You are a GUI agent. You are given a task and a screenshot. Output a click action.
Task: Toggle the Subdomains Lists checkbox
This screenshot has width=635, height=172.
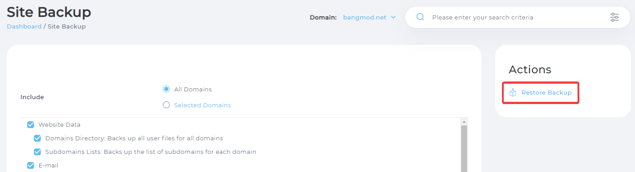pyautogui.click(x=38, y=152)
